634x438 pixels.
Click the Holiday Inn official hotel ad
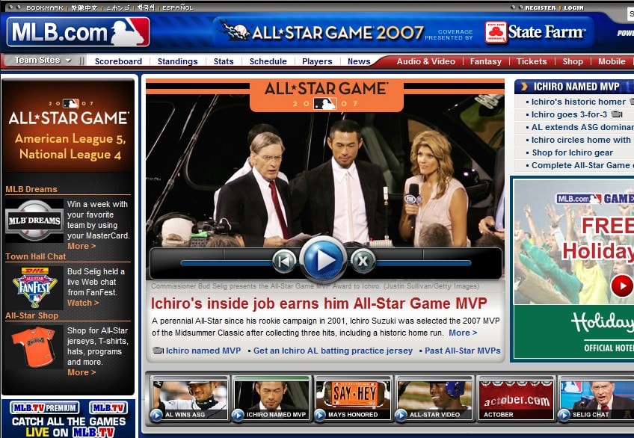573,333
